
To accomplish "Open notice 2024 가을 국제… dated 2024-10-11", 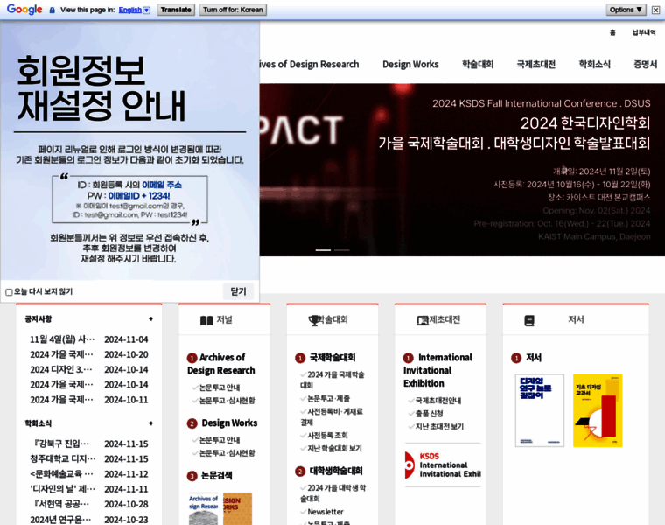I will click(x=62, y=400).
